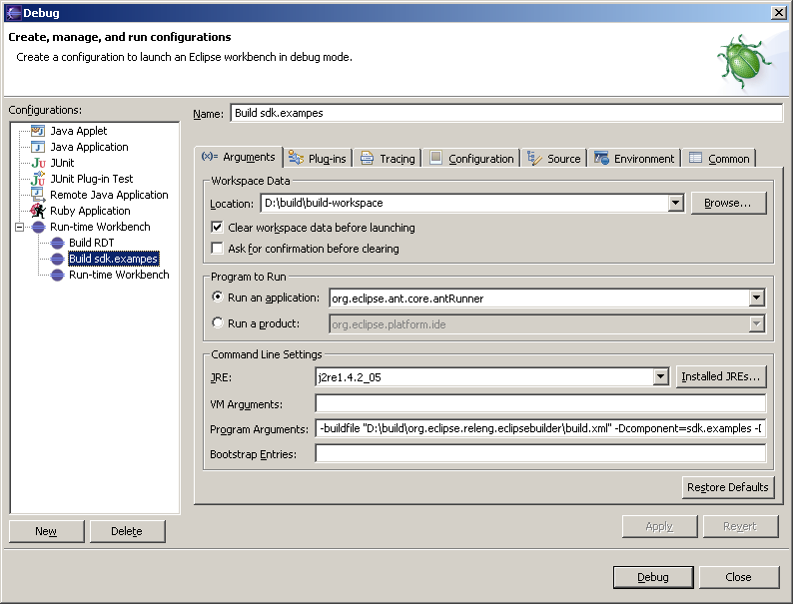
Task: Select Remote Java Application tree item
Action: click(x=109, y=195)
